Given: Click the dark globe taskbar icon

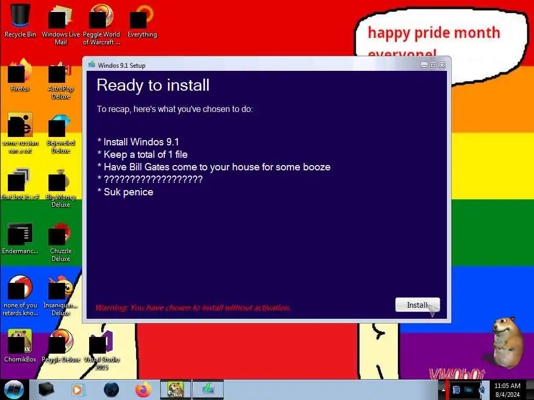Looking at the screenshot, I should 111,390.
